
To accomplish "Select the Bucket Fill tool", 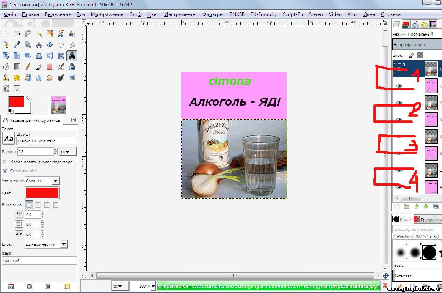I will 6,67.
